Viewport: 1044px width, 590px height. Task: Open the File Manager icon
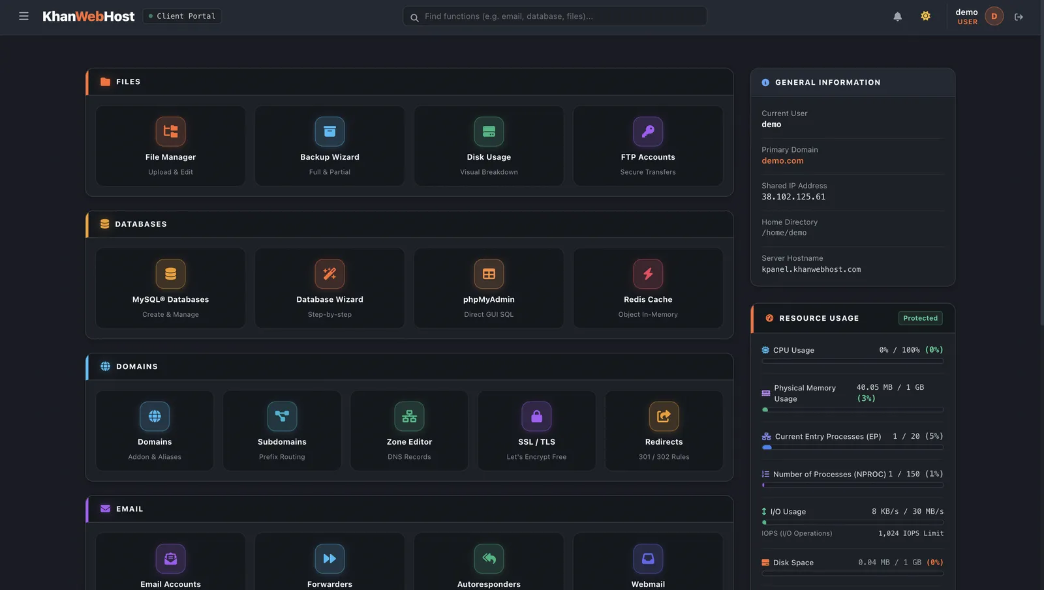click(170, 131)
